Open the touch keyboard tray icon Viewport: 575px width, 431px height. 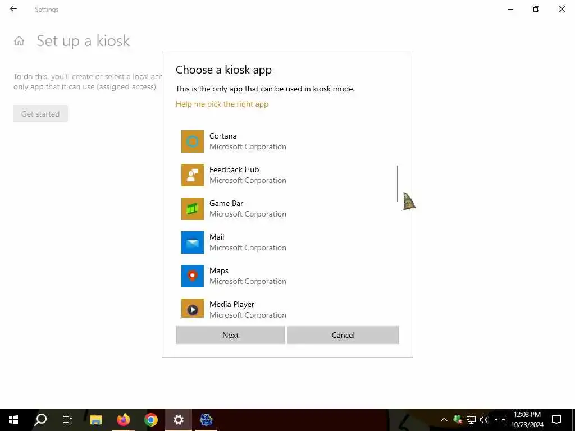(x=500, y=420)
